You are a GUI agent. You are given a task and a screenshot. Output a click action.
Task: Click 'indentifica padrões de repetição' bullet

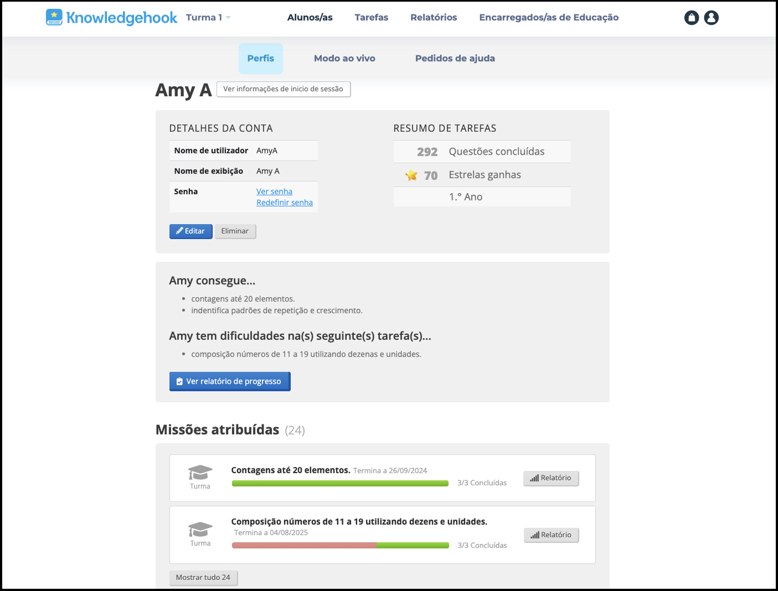(277, 310)
